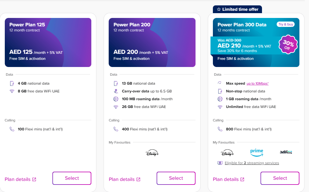Image resolution: width=309 pixels, height=192 pixels.
Task: Click the WiFi icon beside Unlimited free data
Action: click(x=220, y=107)
